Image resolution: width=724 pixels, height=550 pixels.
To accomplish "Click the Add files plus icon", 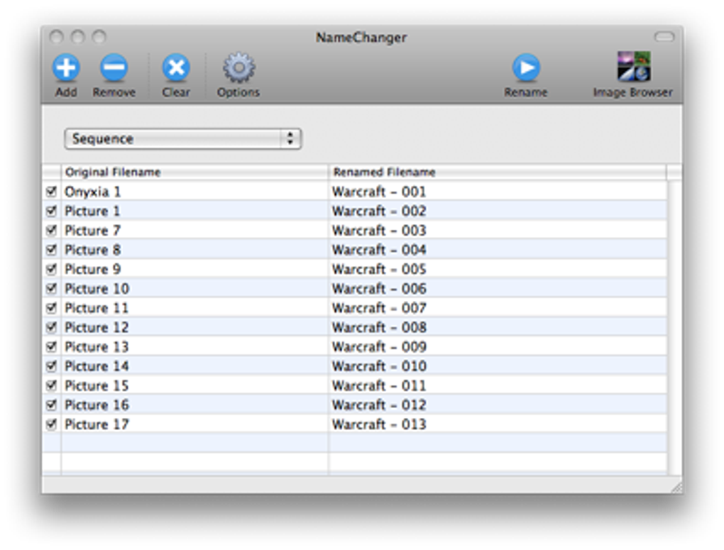I will pyautogui.click(x=66, y=67).
